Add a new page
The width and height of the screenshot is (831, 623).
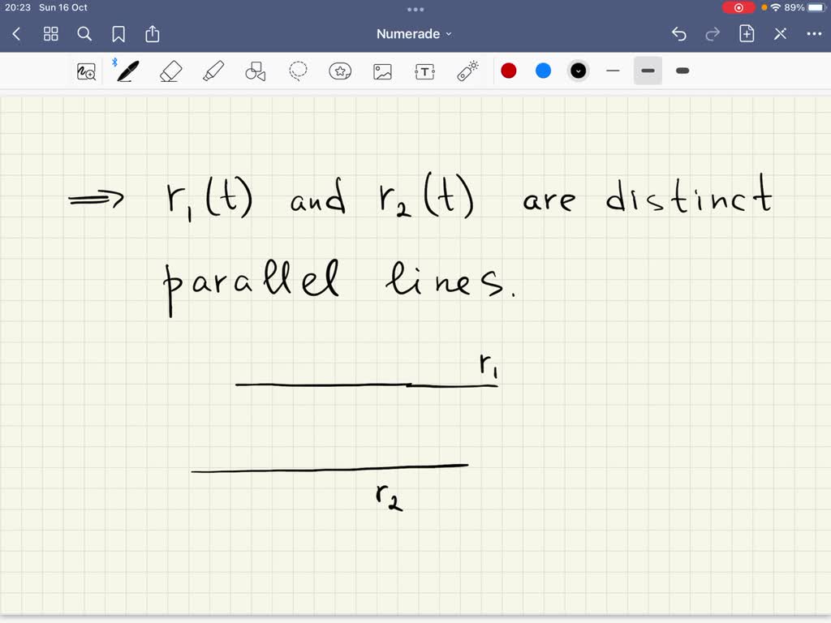tap(747, 34)
